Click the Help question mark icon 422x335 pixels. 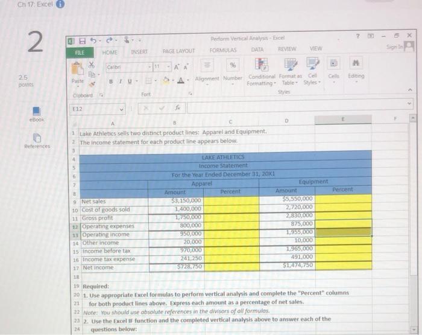point(357,36)
